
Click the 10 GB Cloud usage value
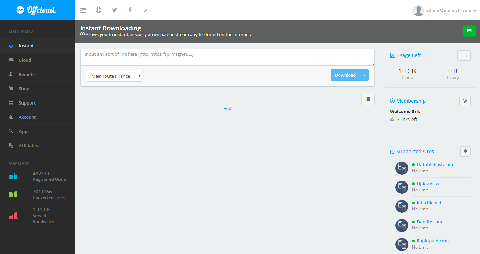[x=407, y=71]
